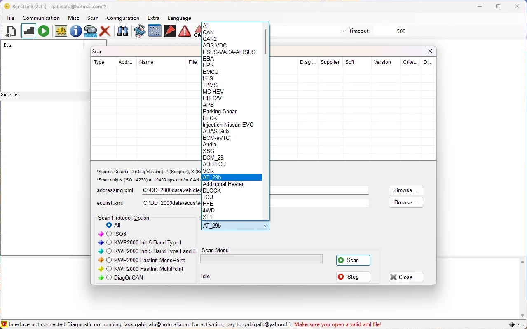The image size is (527, 329).
Task: Open the AT_29b combo box arrow
Action: [x=265, y=226]
